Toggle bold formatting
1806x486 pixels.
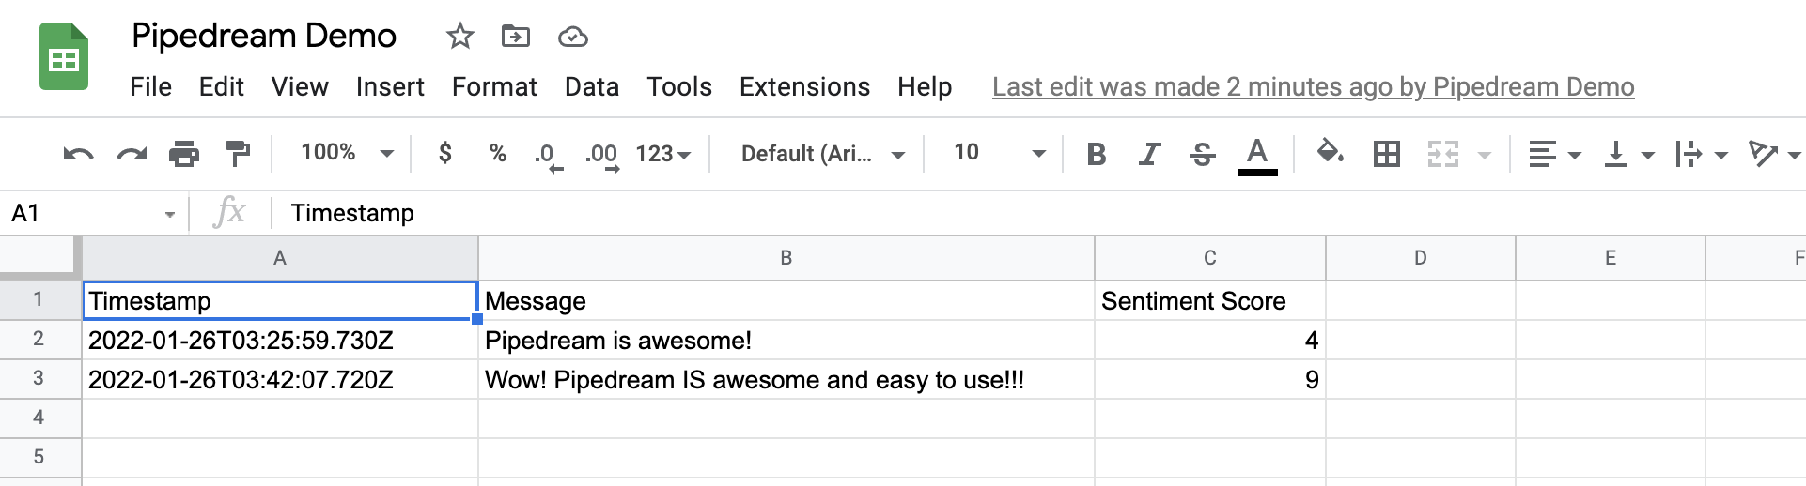click(x=1096, y=154)
